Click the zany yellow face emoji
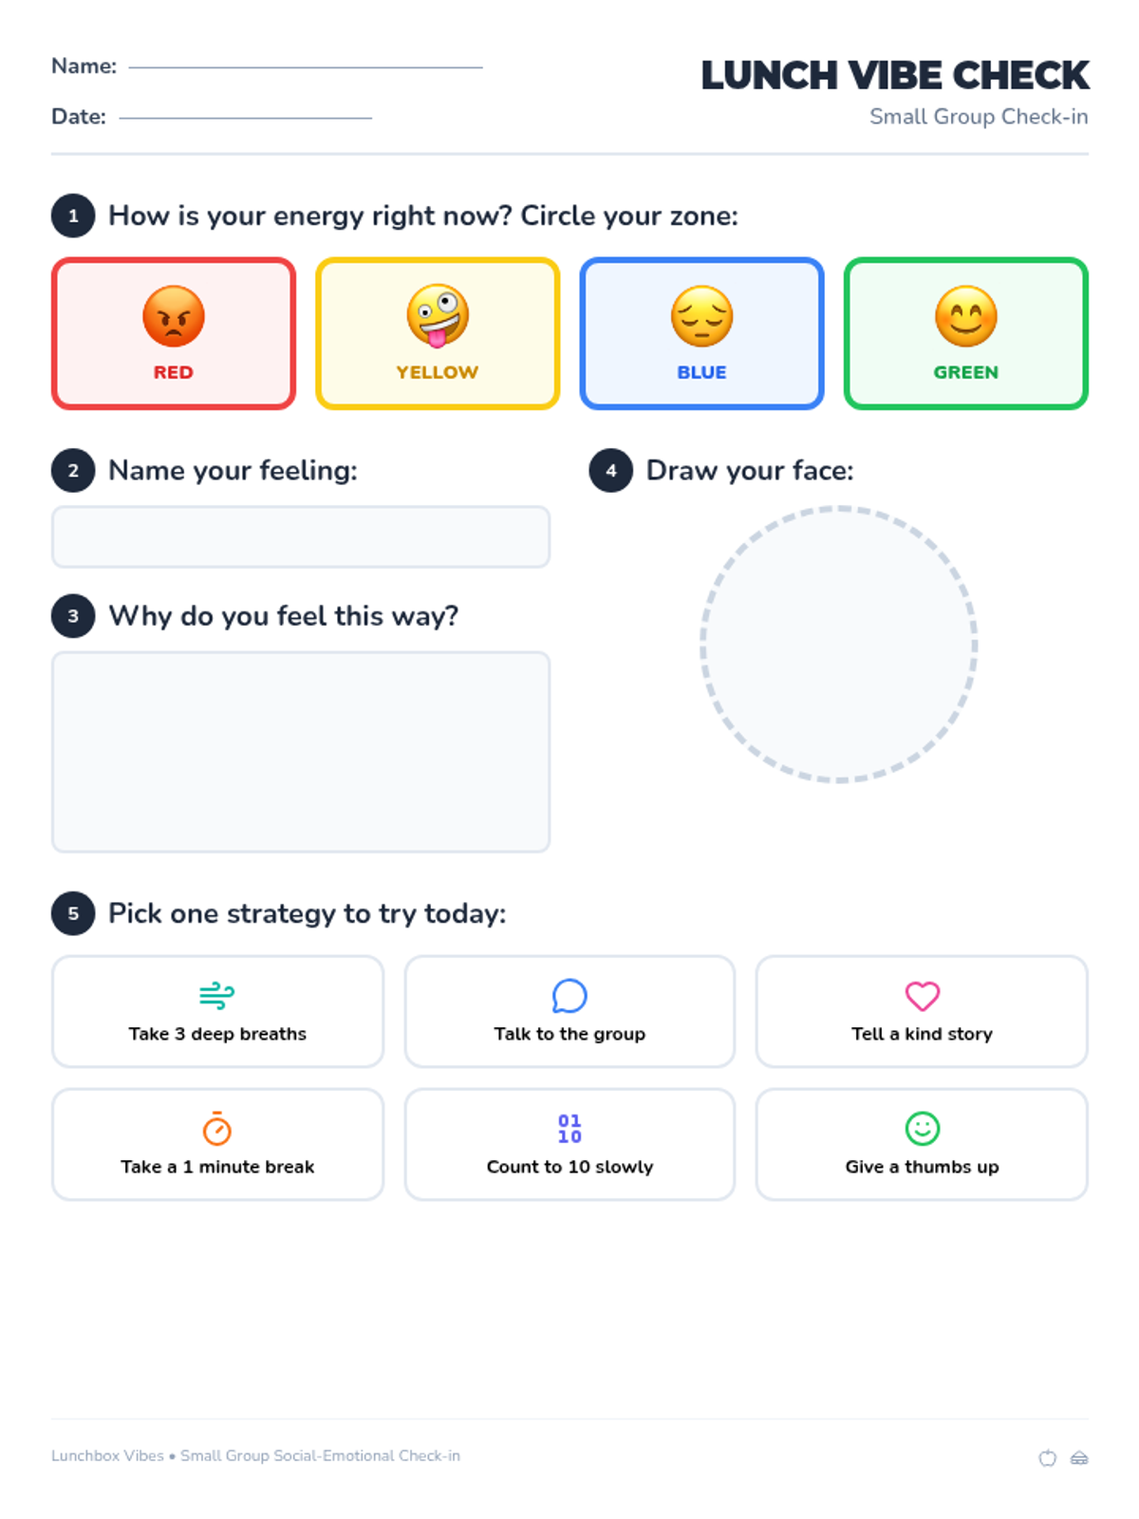The width and height of the screenshot is (1139, 1519). click(438, 316)
